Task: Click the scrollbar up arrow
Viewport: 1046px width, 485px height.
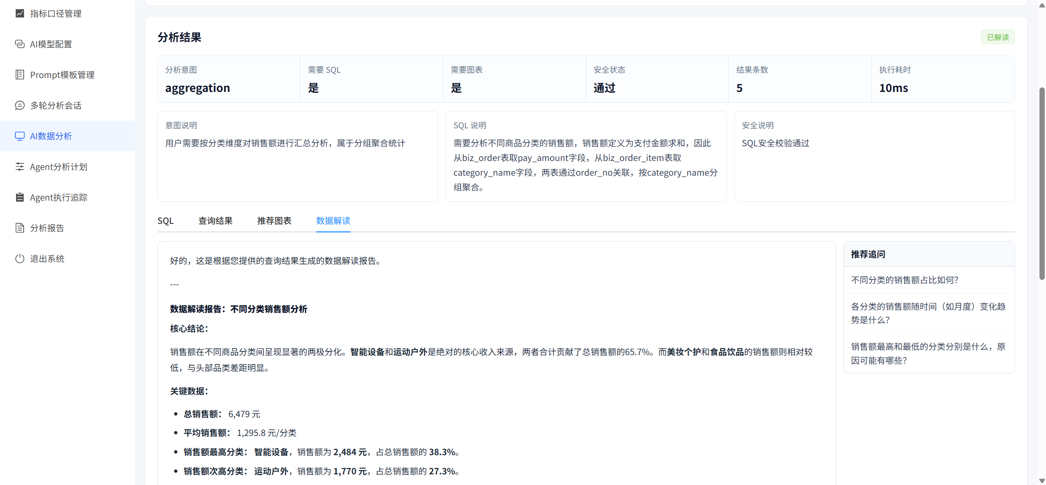Action: (x=1042, y=5)
